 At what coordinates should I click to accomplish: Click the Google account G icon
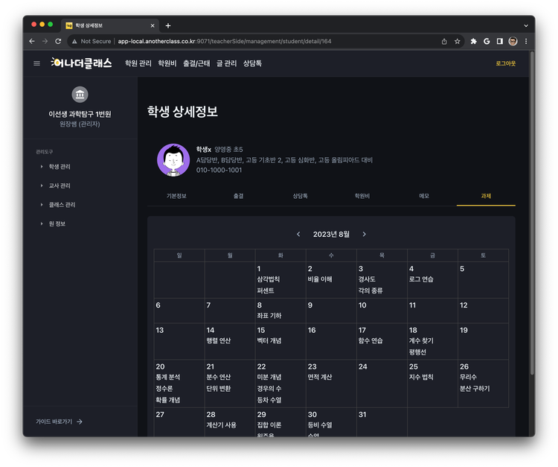coord(487,41)
